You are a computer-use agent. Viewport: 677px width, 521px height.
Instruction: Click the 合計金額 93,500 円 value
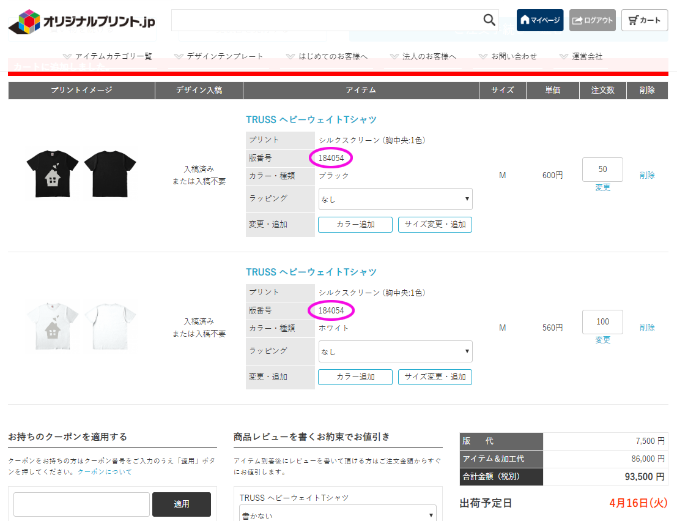[x=645, y=477]
